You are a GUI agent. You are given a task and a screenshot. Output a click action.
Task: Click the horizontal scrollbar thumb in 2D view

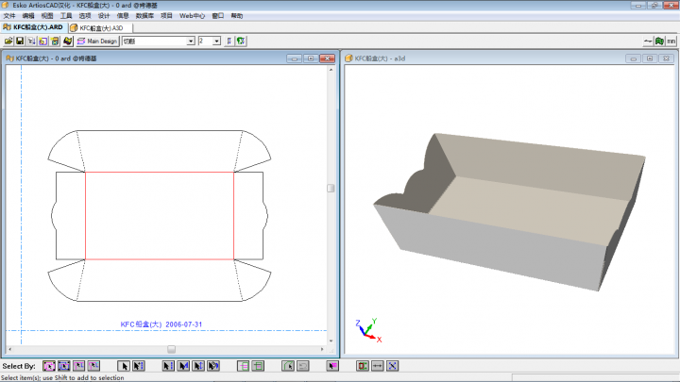(x=171, y=349)
